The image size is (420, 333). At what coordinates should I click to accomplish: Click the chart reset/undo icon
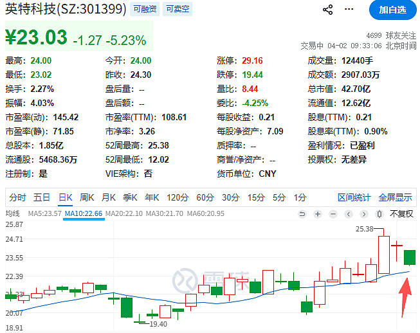coord(302,214)
